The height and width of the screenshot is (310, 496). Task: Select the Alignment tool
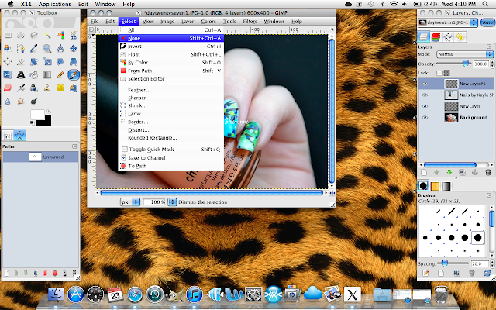[8, 62]
